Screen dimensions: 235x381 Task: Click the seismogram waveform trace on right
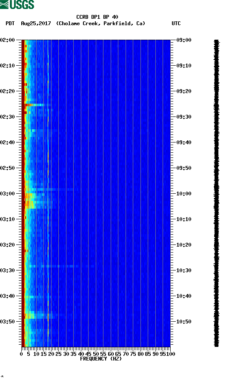216,193
